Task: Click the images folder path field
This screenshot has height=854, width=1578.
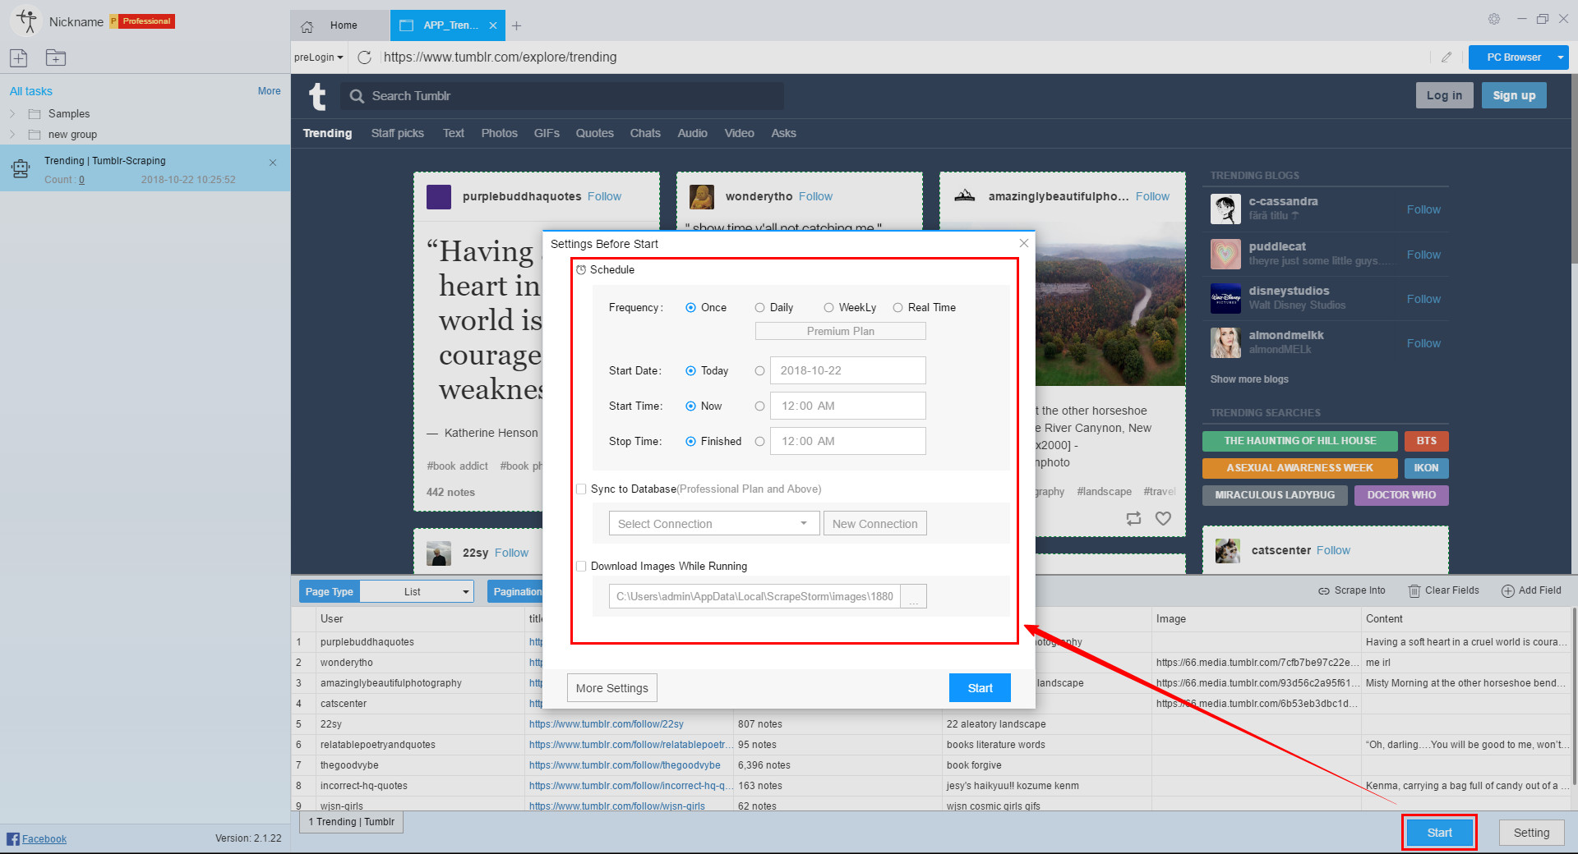Action: [754, 596]
